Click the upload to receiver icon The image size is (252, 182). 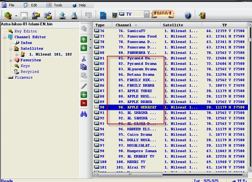pyautogui.click(x=62, y=16)
